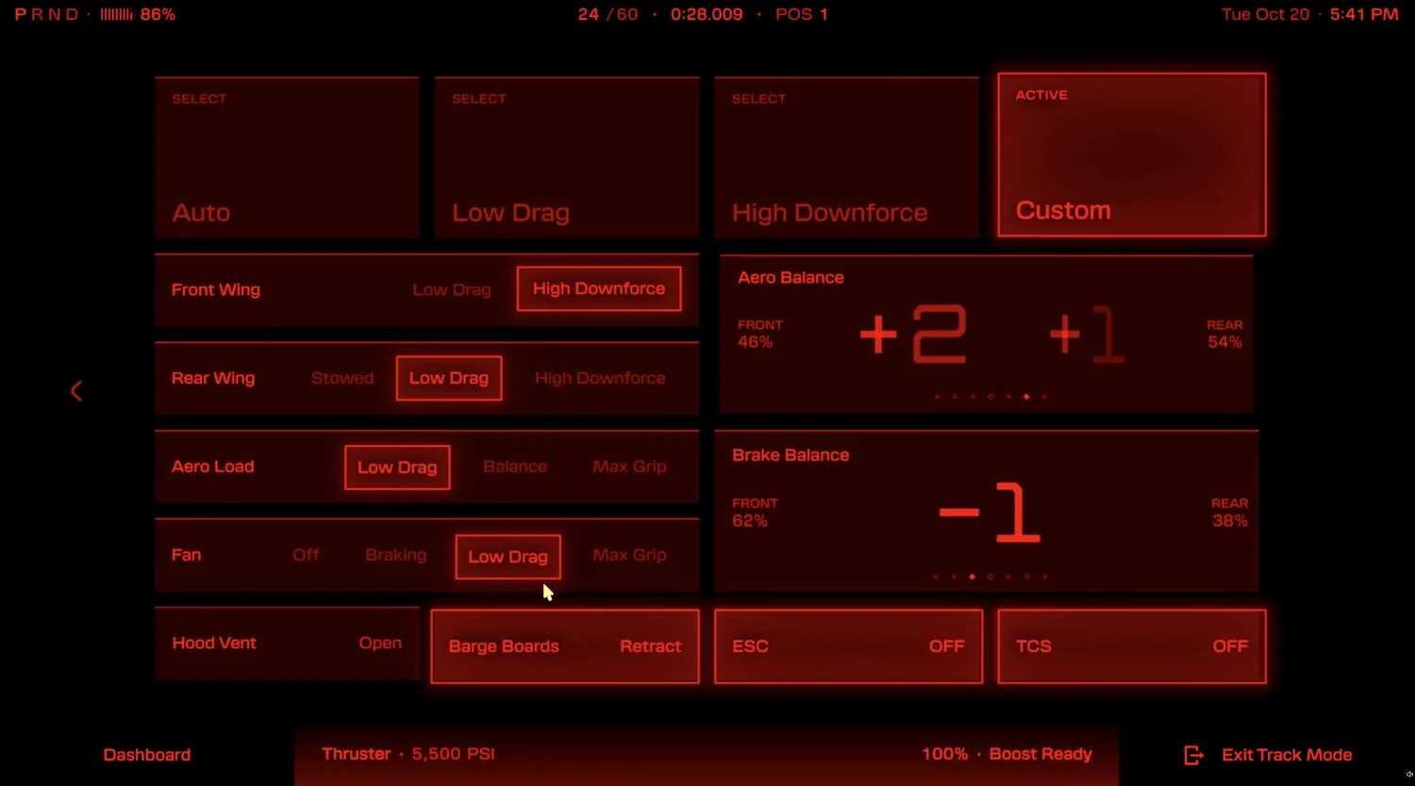The height and width of the screenshot is (786, 1415).
Task: Set Aero Load to Balance
Action: pyautogui.click(x=515, y=467)
